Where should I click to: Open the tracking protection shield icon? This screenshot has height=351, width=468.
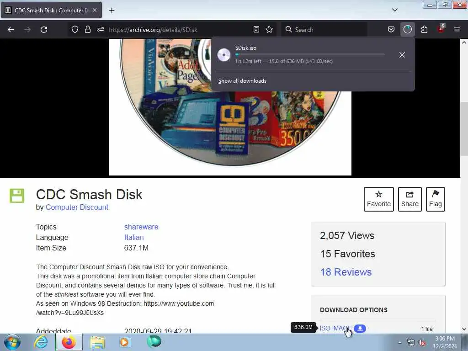[75, 29]
